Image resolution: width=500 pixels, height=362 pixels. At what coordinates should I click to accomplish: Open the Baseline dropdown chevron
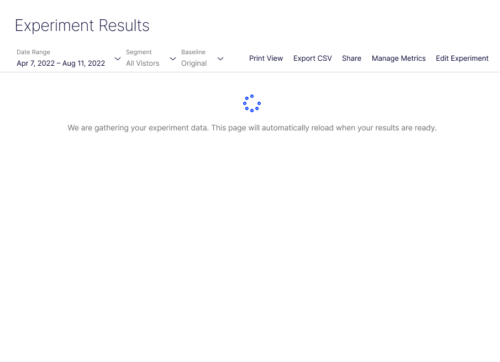click(220, 59)
